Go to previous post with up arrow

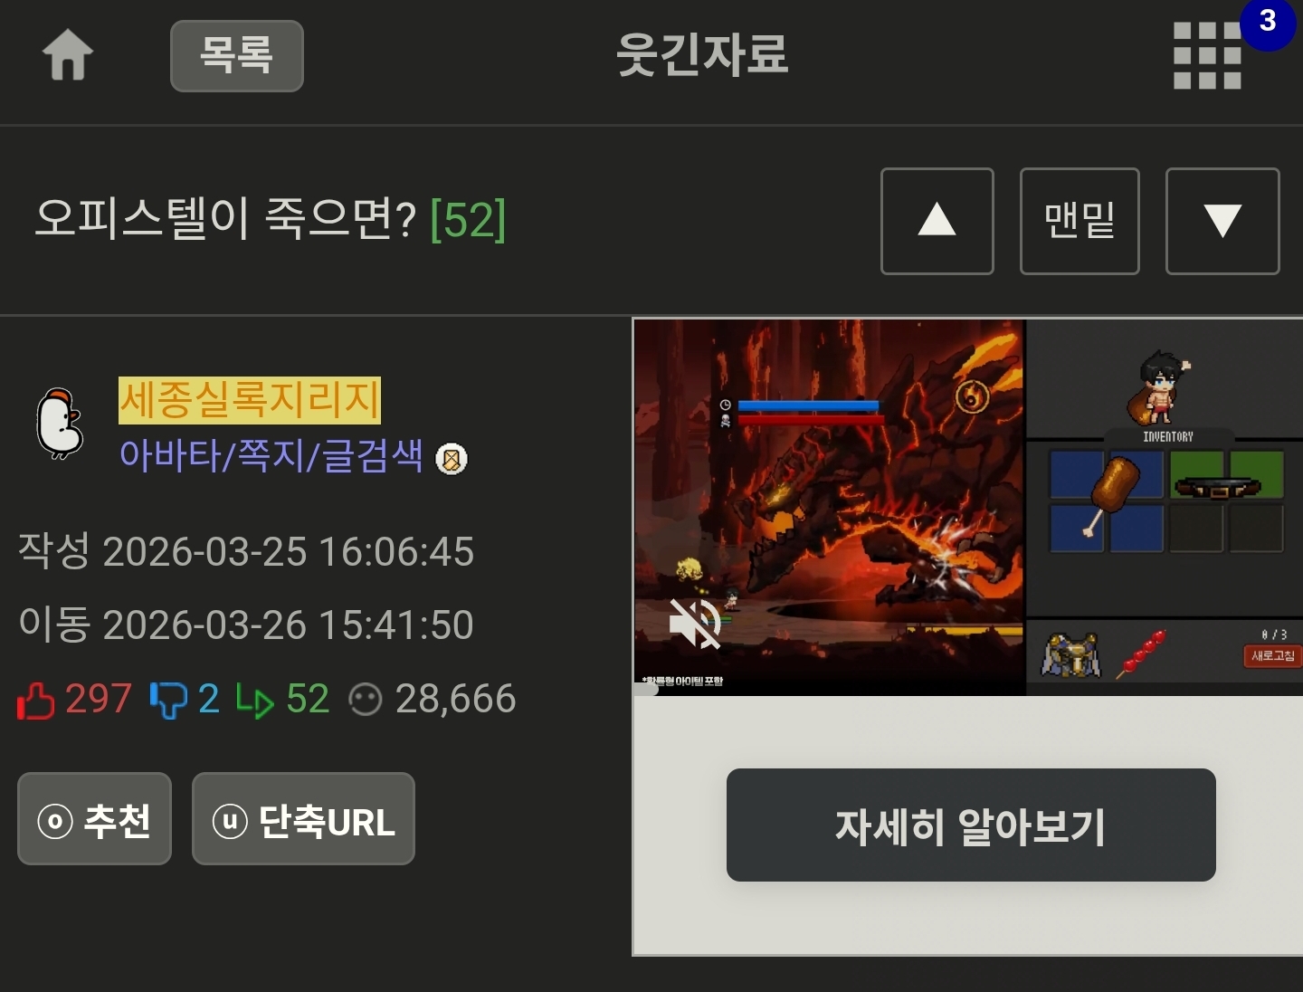click(x=937, y=221)
